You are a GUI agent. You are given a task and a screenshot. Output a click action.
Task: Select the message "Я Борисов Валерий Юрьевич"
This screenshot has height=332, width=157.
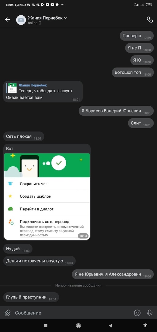pos(116,111)
